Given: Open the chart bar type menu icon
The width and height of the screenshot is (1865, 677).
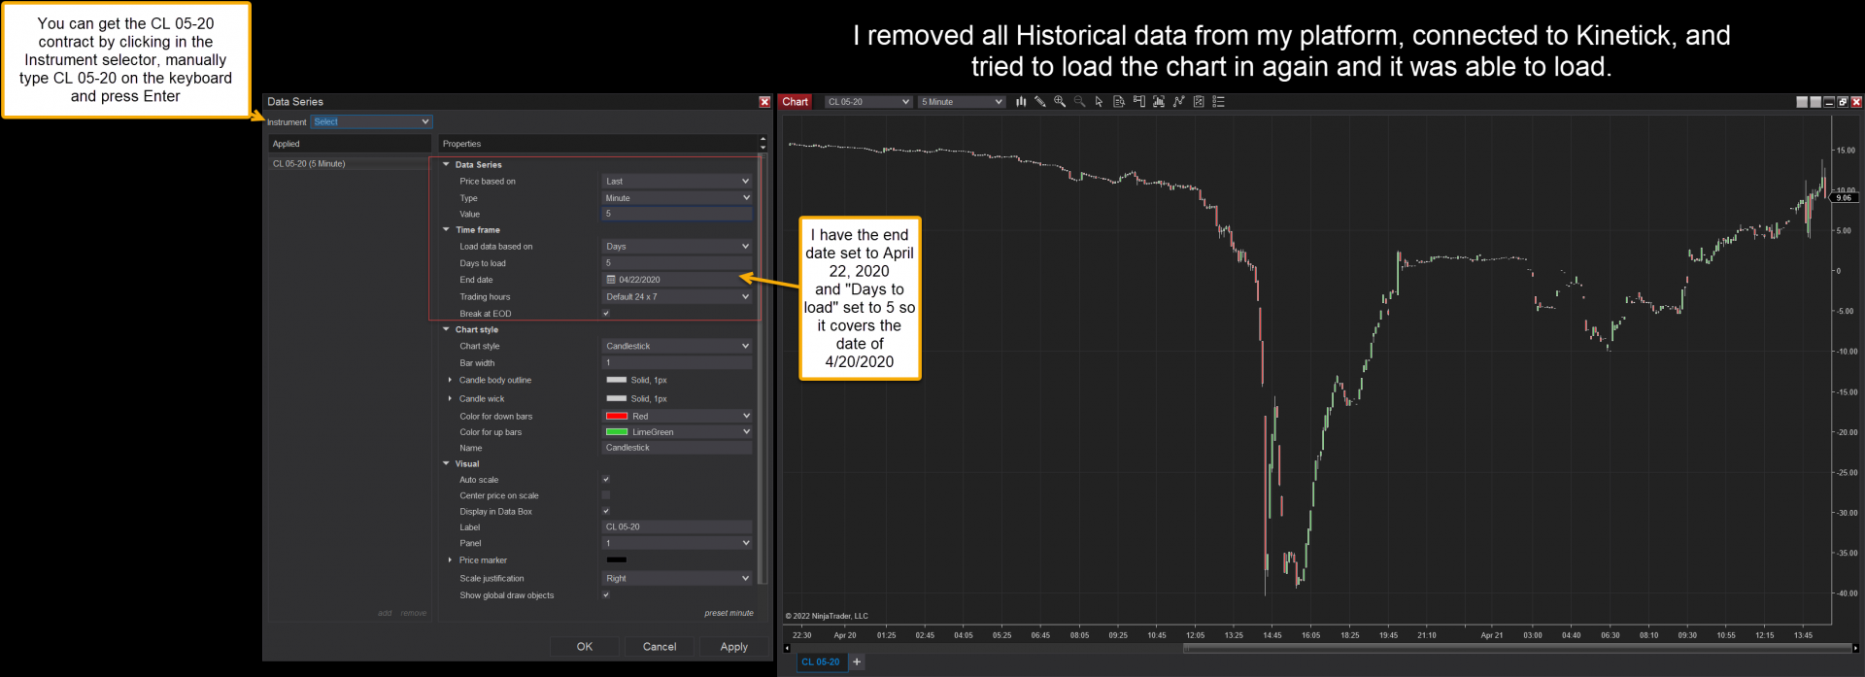Looking at the screenshot, I should tap(1021, 101).
